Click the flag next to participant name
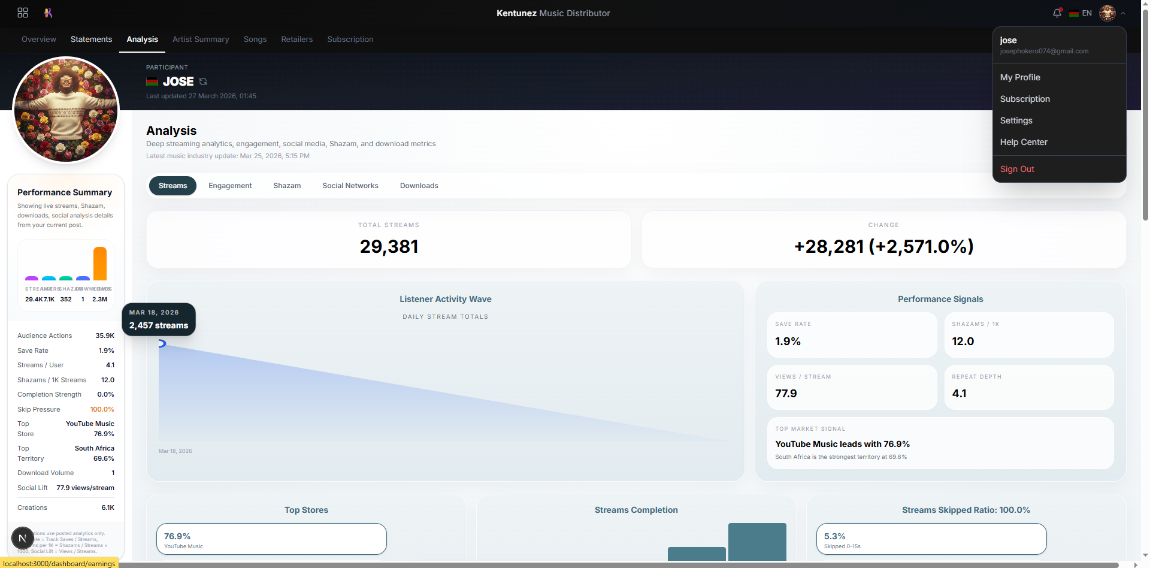 (x=152, y=81)
